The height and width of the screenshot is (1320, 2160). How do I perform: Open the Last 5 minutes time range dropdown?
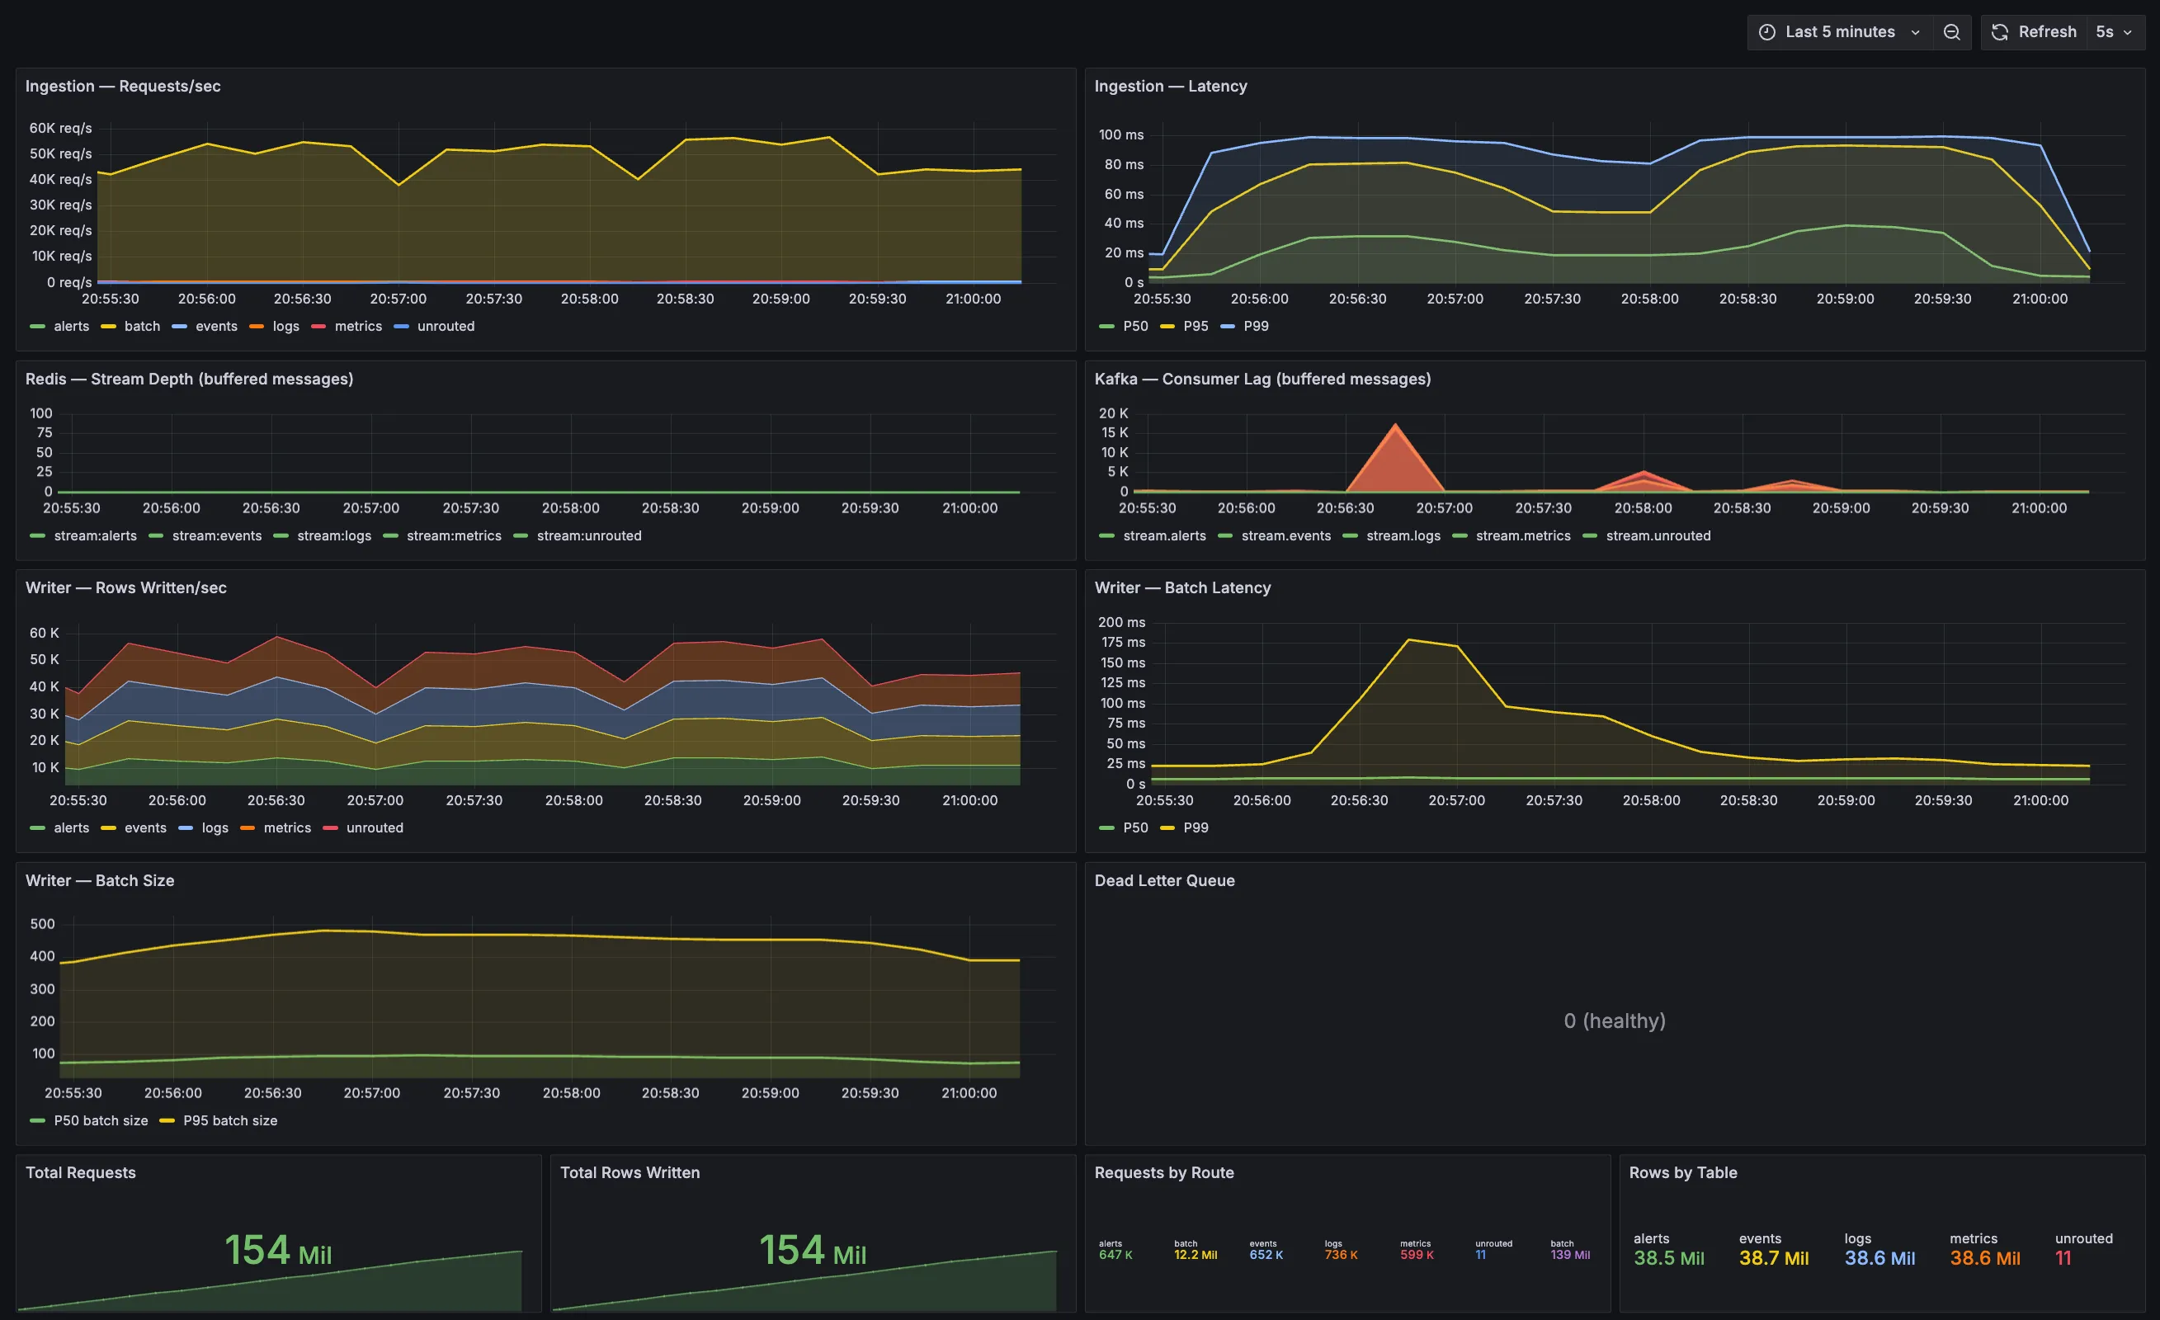(x=1839, y=32)
